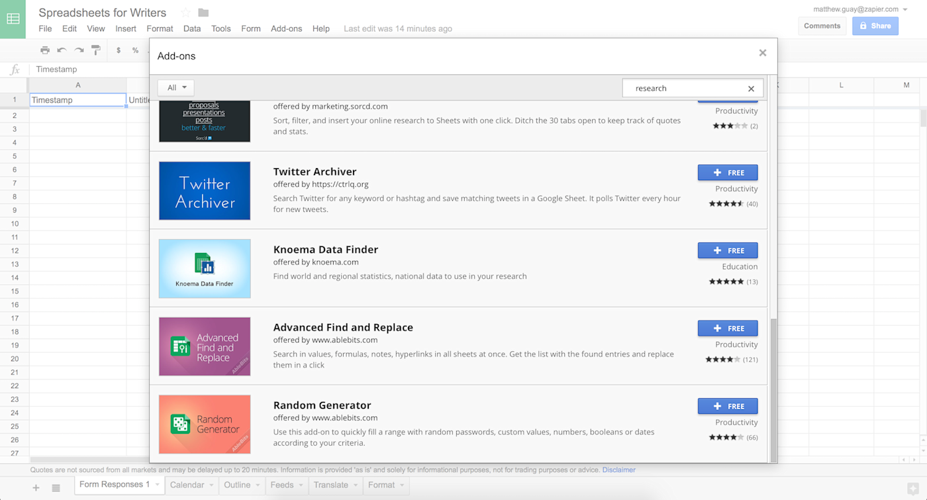This screenshot has width=927, height=500.
Task: Open the Knoema Data Finder title
Action: coord(326,250)
